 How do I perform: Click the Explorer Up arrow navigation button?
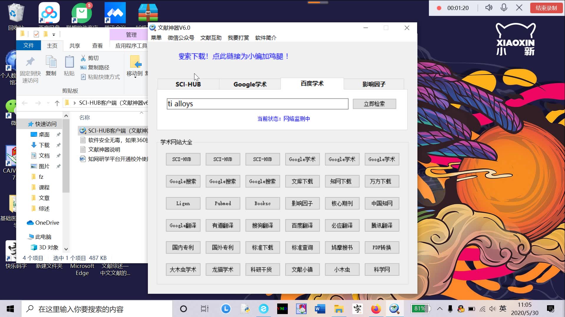click(x=57, y=103)
